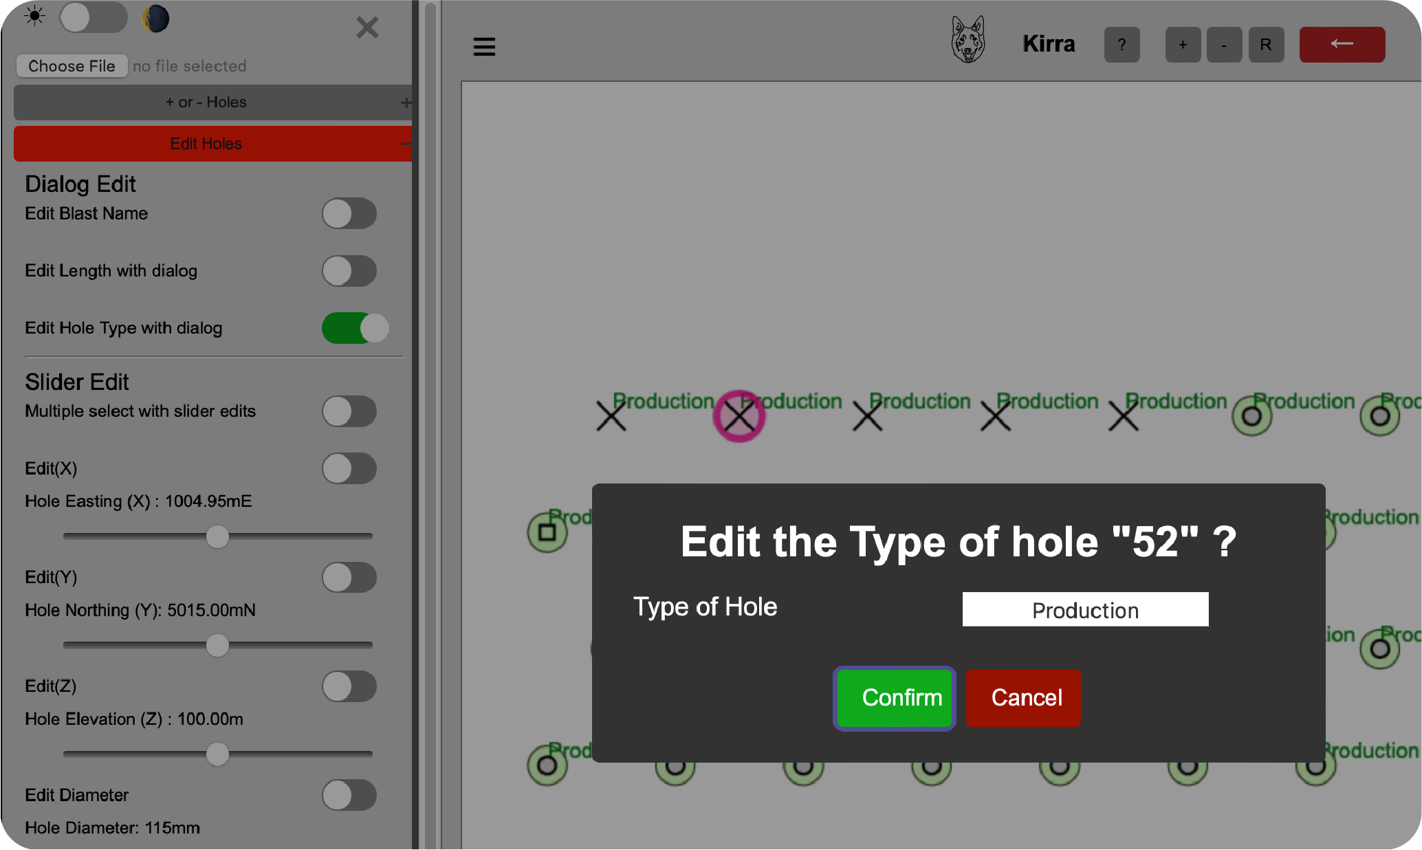Cancel editing hole 52

1023,698
